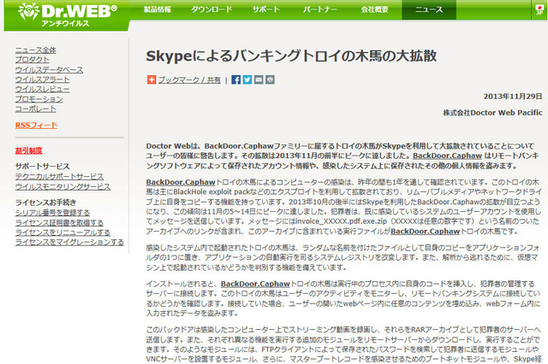This screenshot has height=364, width=548.
Task: Click the date 2013年11月29日
Action: click(x=513, y=97)
